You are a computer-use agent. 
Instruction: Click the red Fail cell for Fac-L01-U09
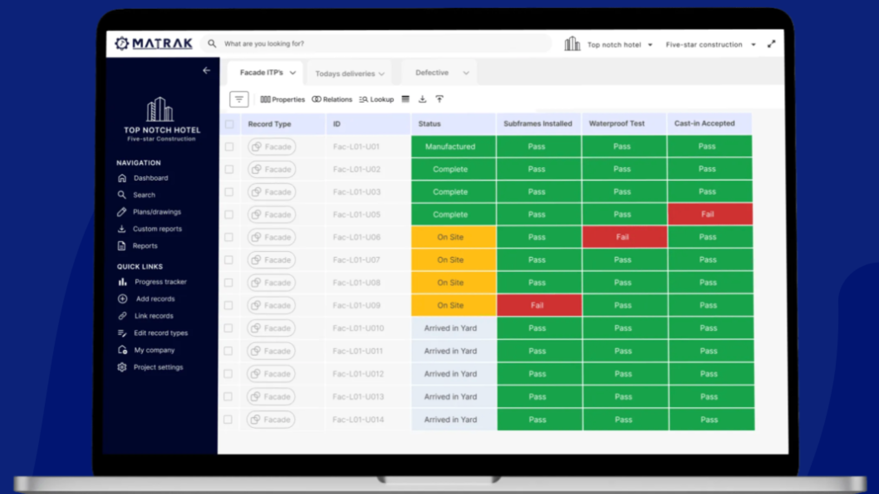pyautogui.click(x=539, y=305)
